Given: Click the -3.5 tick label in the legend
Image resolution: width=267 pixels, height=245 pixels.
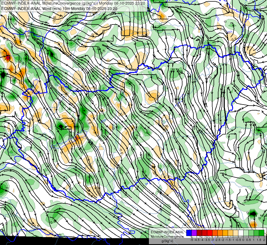Looking at the screenshot, I should click(207, 240).
